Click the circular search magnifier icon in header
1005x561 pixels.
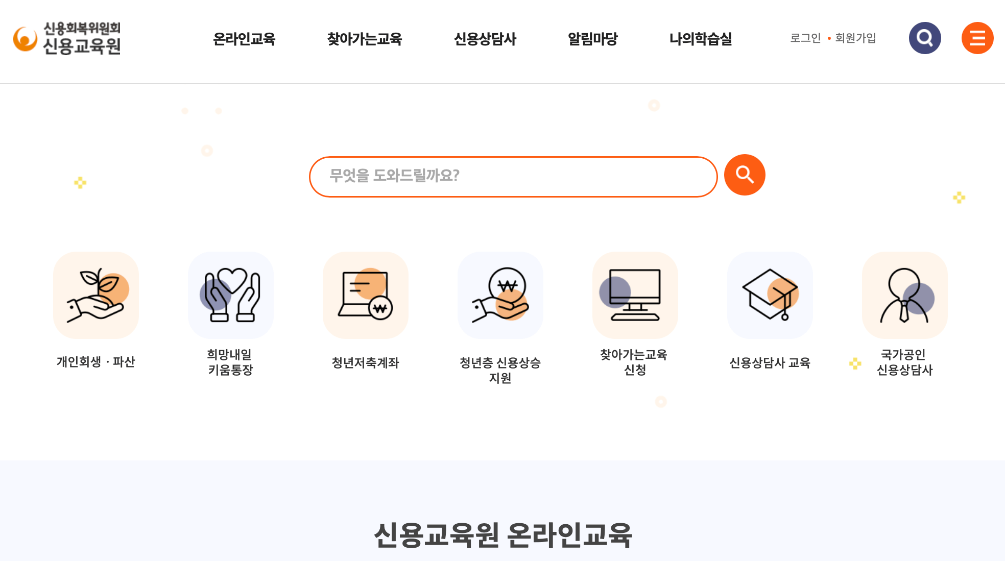[x=925, y=38]
